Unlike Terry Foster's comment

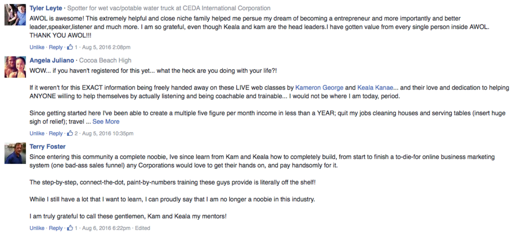tap(37, 228)
